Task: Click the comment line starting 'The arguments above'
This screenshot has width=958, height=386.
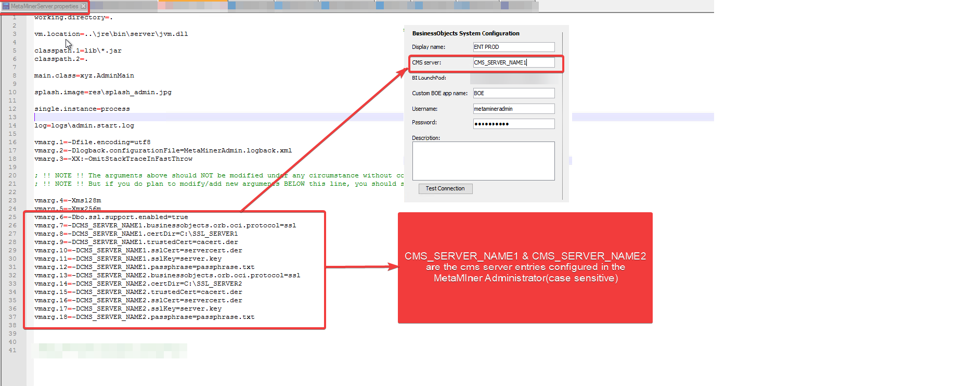Action: 219,176
